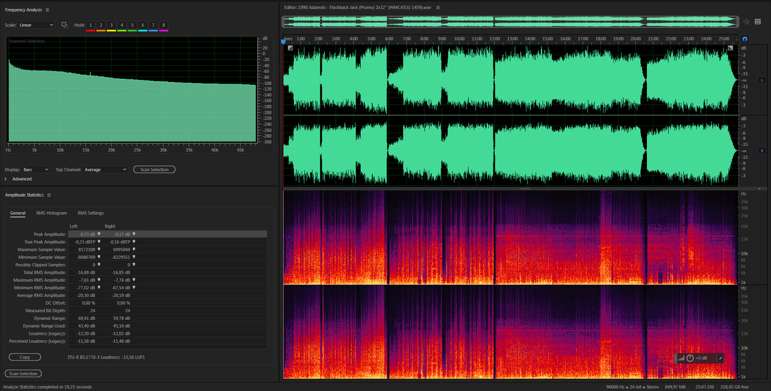Click the Copy button
This screenshot has height=391, width=771.
25,357
